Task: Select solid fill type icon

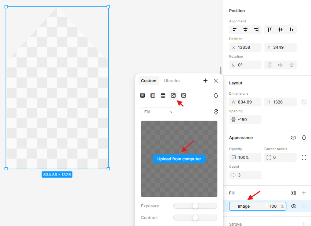Action: [142, 95]
